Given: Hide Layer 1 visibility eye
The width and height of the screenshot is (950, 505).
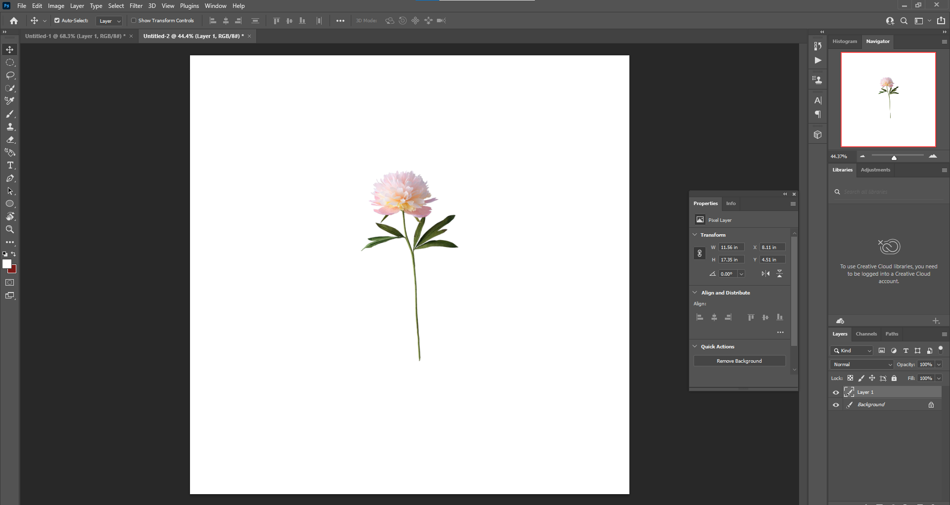Looking at the screenshot, I should (836, 392).
